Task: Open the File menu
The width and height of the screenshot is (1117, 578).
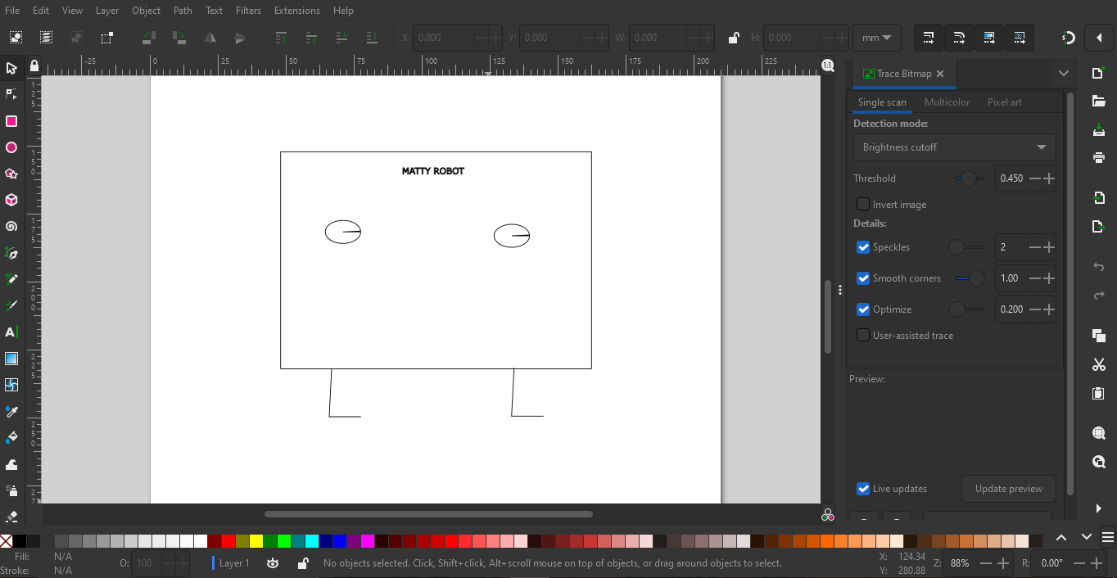Action: [12, 11]
